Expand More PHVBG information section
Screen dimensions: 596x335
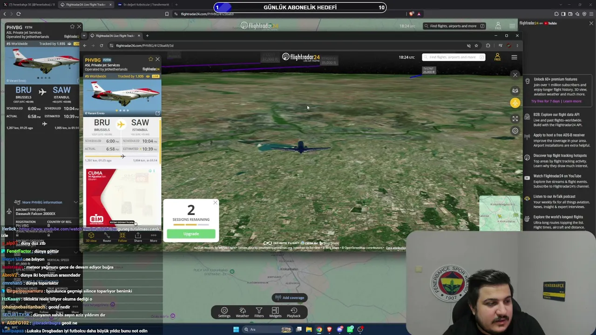(46, 202)
